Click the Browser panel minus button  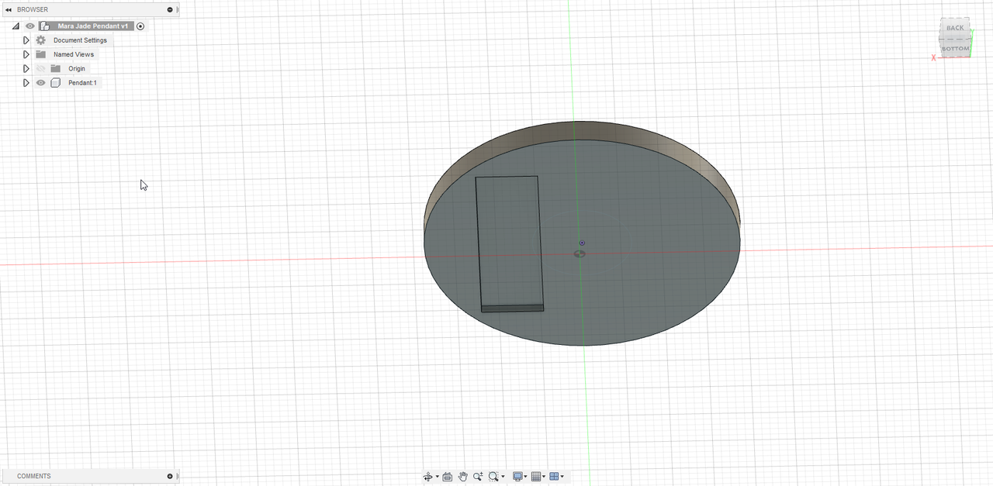point(170,9)
